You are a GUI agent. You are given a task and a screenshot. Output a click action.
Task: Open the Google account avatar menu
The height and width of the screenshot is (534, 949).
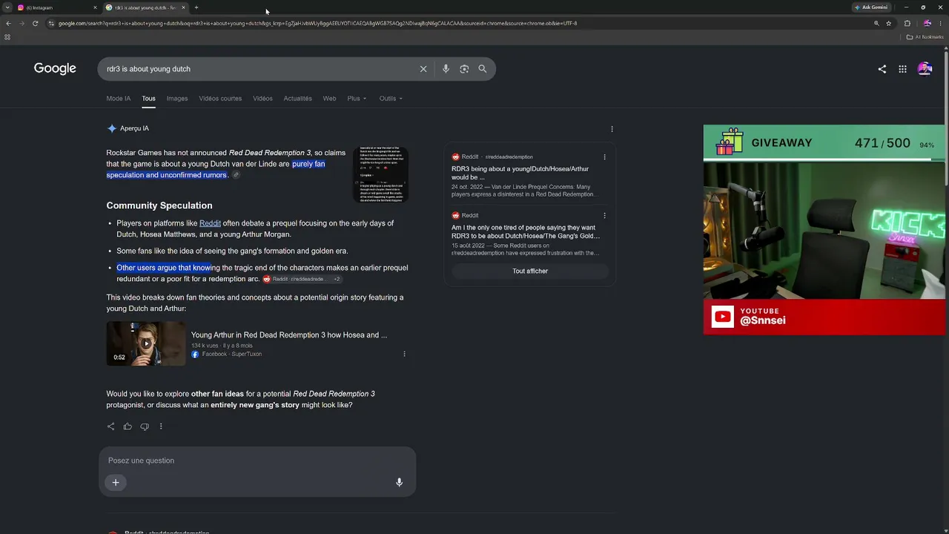[925, 69]
